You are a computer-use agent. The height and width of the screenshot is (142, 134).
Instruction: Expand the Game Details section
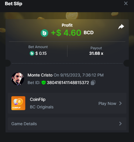click(x=67, y=124)
